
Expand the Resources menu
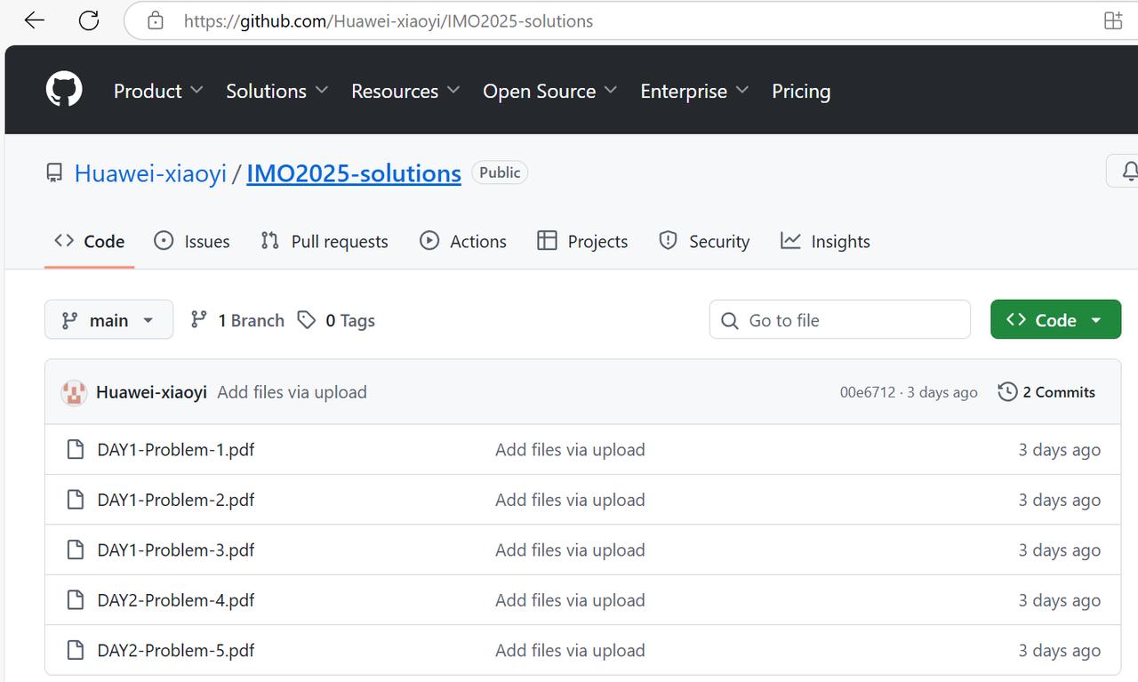pos(405,91)
